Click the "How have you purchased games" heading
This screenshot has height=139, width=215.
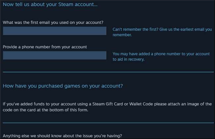[63, 86]
